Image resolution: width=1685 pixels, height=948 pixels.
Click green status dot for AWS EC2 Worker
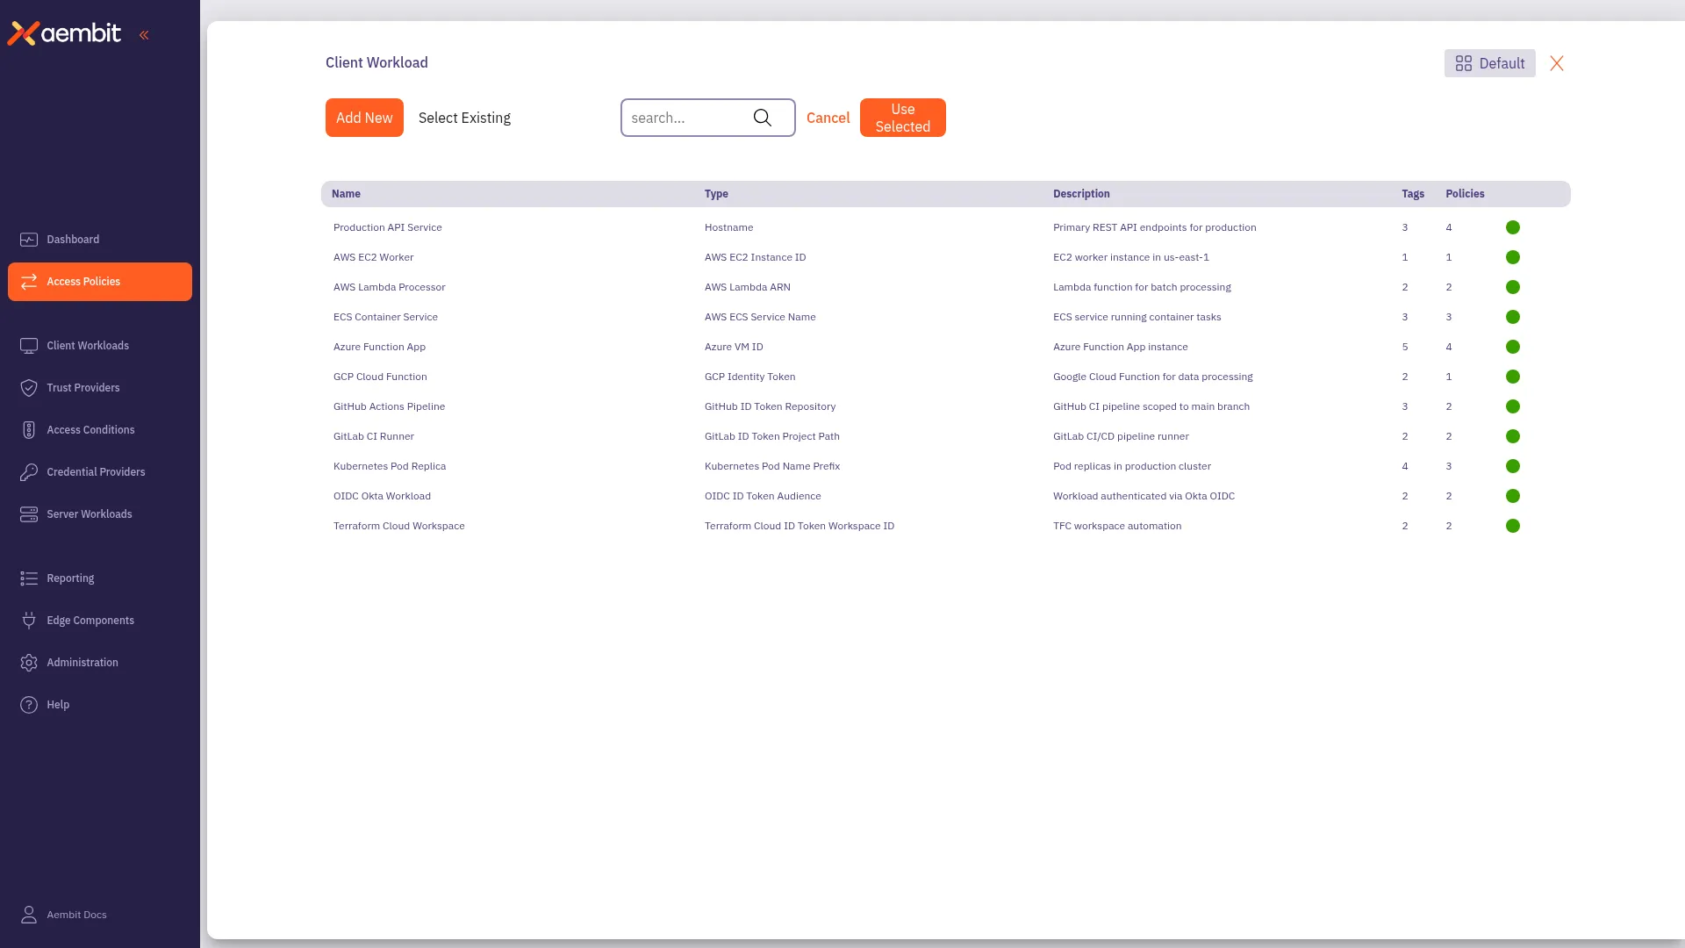pyautogui.click(x=1513, y=257)
